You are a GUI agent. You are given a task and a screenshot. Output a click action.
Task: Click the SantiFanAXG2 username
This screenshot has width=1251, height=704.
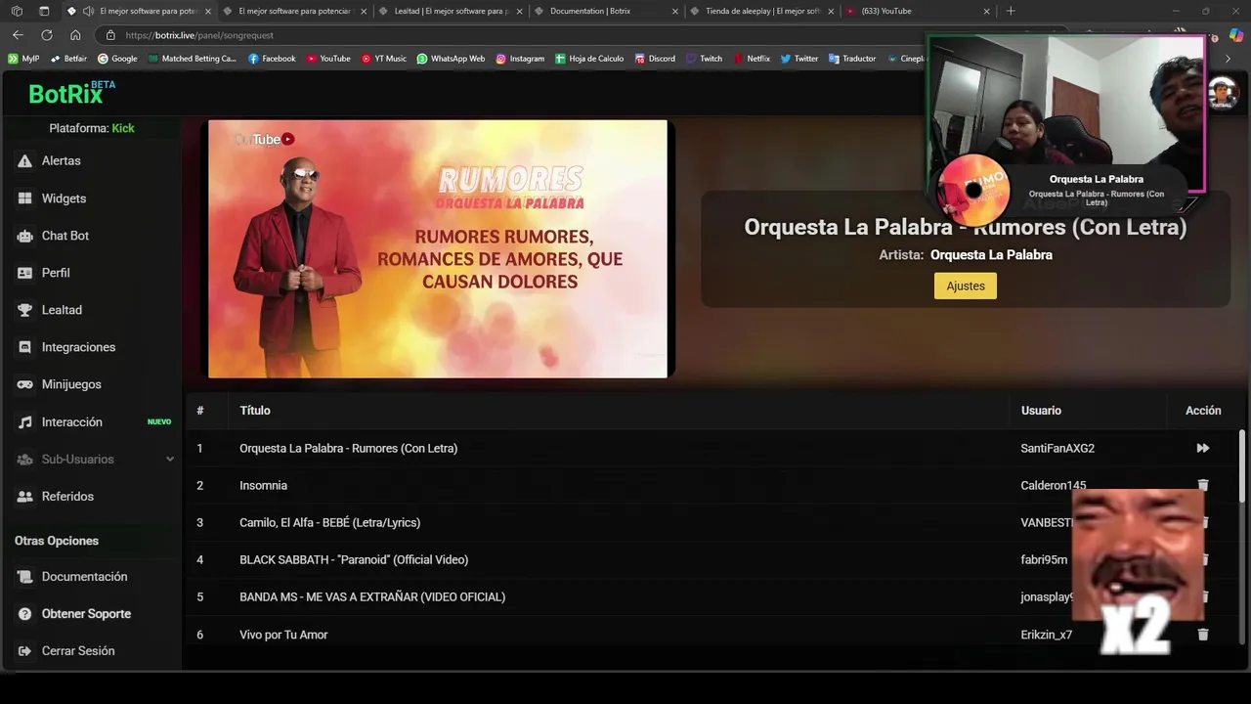point(1057,448)
